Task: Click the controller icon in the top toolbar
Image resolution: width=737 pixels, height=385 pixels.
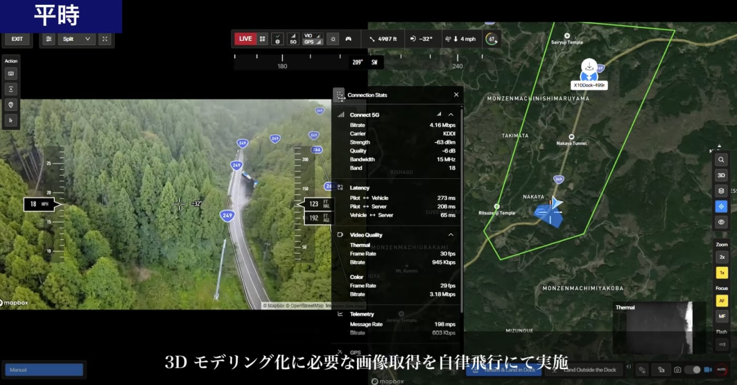Action: pyautogui.click(x=348, y=38)
